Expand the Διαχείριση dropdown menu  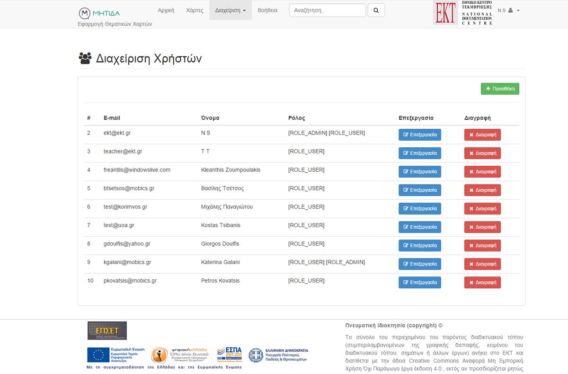(x=230, y=10)
